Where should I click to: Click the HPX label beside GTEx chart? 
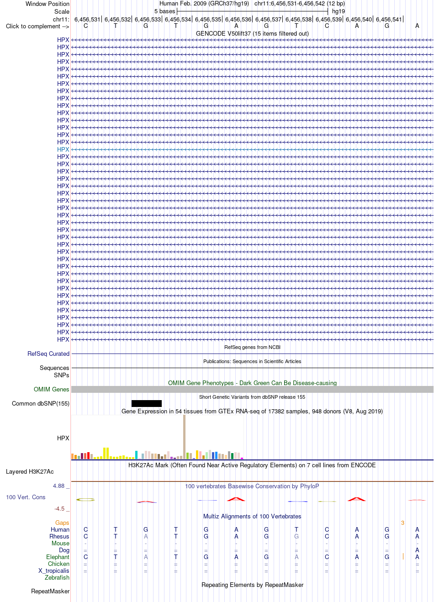[63, 438]
